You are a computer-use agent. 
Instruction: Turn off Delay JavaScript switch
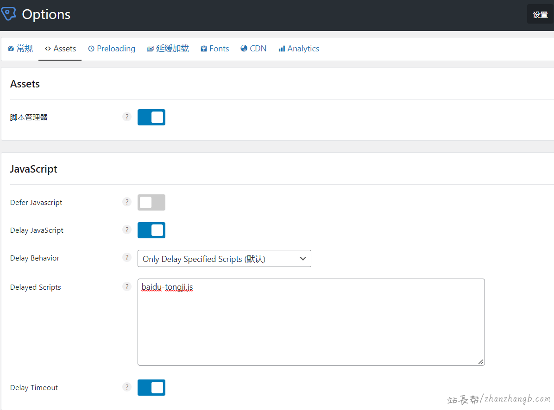[151, 230]
